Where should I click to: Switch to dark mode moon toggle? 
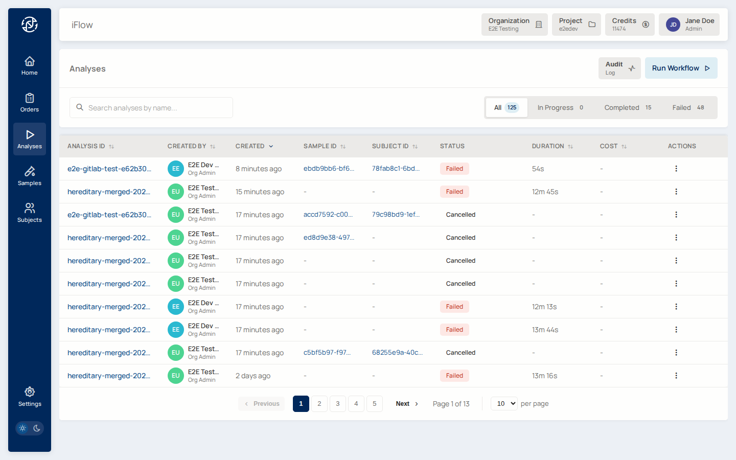click(x=37, y=428)
